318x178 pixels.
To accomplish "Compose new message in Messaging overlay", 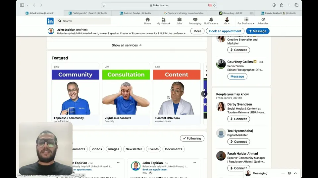I will click(x=290, y=173).
